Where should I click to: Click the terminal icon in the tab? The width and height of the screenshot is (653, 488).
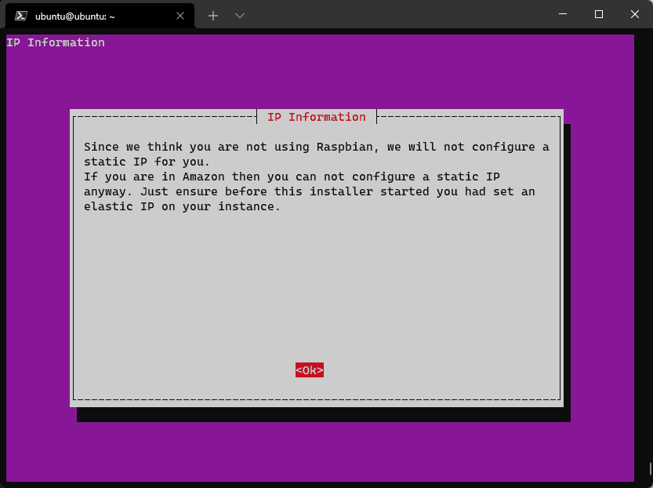tap(21, 16)
